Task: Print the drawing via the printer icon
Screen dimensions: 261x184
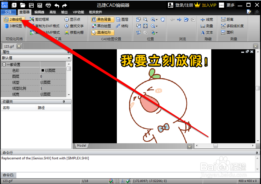Action: tap(48, 5)
